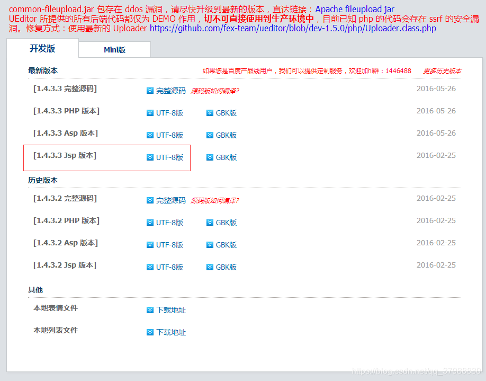Open 源码版如何编译? next to 1.4.3.2
This screenshot has width=486, height=381.
(215, 201)
